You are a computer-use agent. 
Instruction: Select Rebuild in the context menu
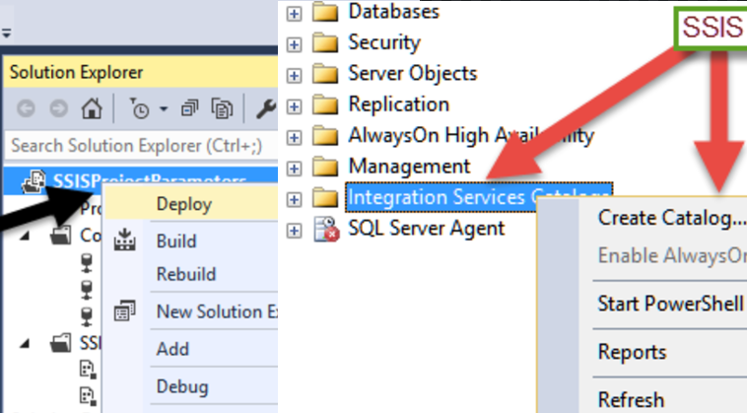pyautogui.click(x=185, y=274)
